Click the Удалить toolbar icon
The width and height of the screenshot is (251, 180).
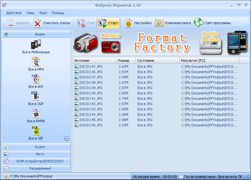tap(10, 23)
